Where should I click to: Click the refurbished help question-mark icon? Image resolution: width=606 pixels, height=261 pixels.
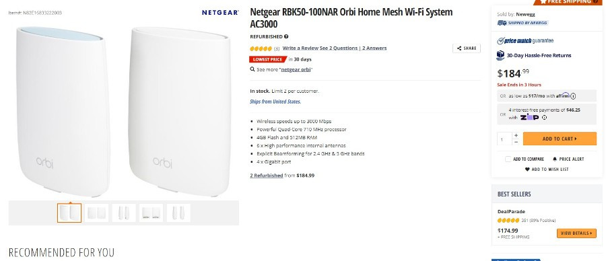[x=286, y=37]
